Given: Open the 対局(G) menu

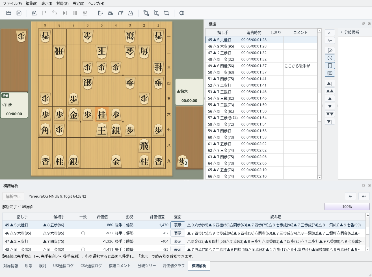Looking at the screenshot, I should pos(62,3).
